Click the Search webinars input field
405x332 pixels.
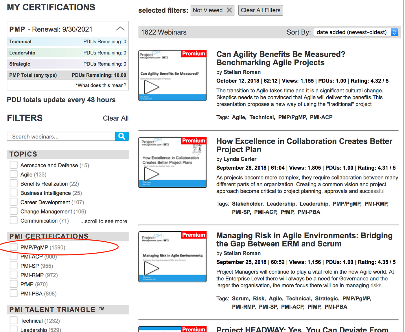click(61, 136)
